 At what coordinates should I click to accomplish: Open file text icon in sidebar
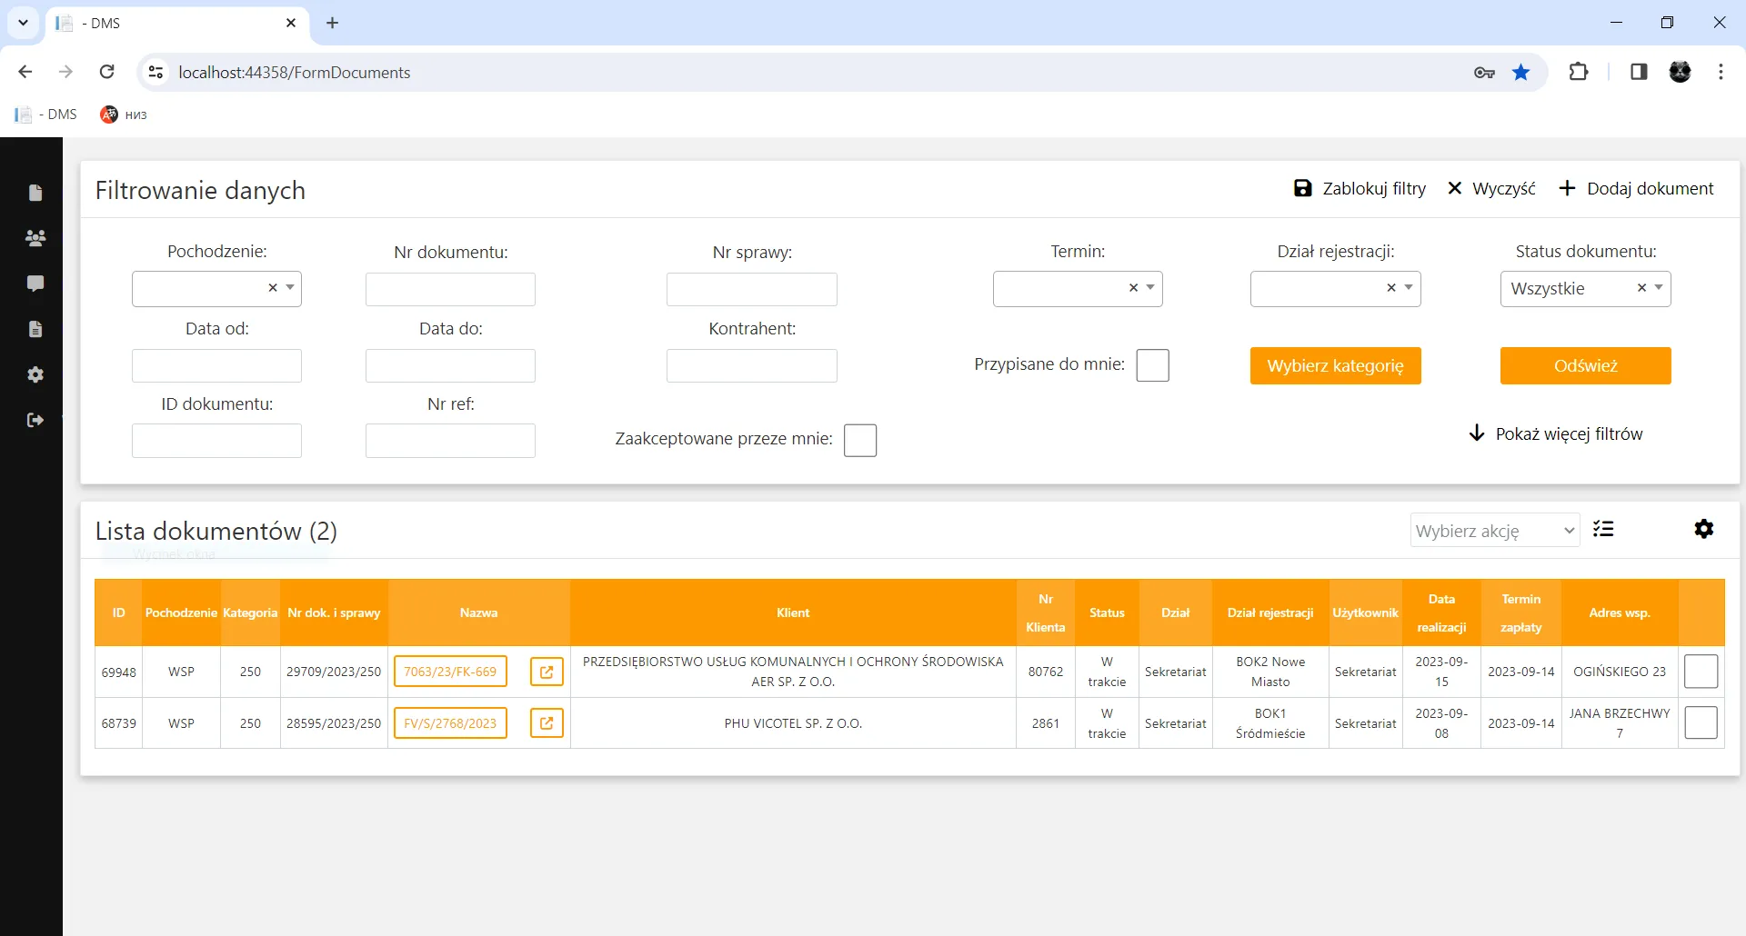point(35,329)
